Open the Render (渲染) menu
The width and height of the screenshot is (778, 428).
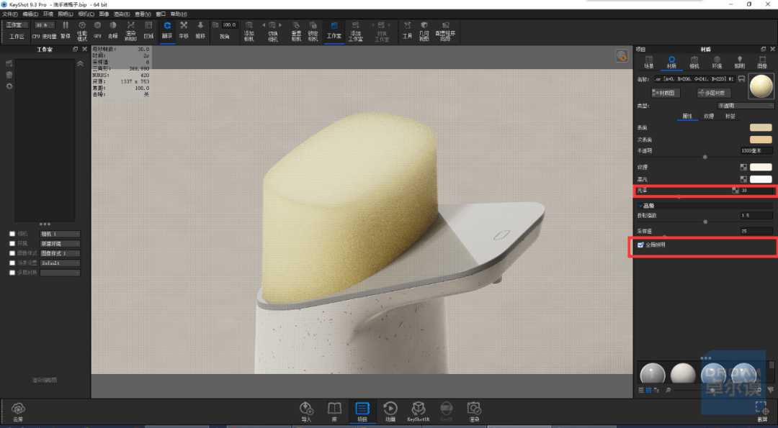coord(122,14)
